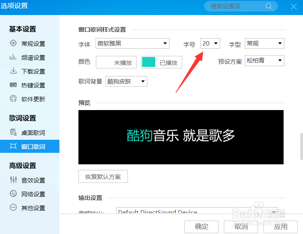303x234 pixels.
Task: Click the download arrow icon beside 下载设置
Action: (13, 71)
